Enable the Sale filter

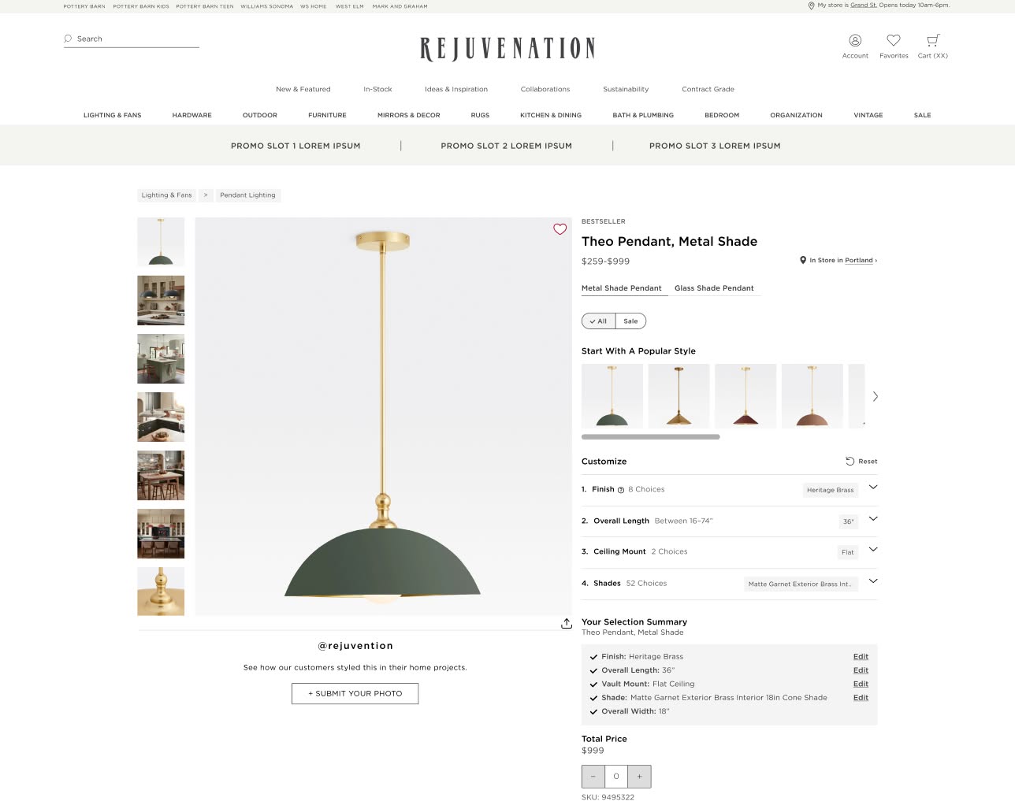630,321
